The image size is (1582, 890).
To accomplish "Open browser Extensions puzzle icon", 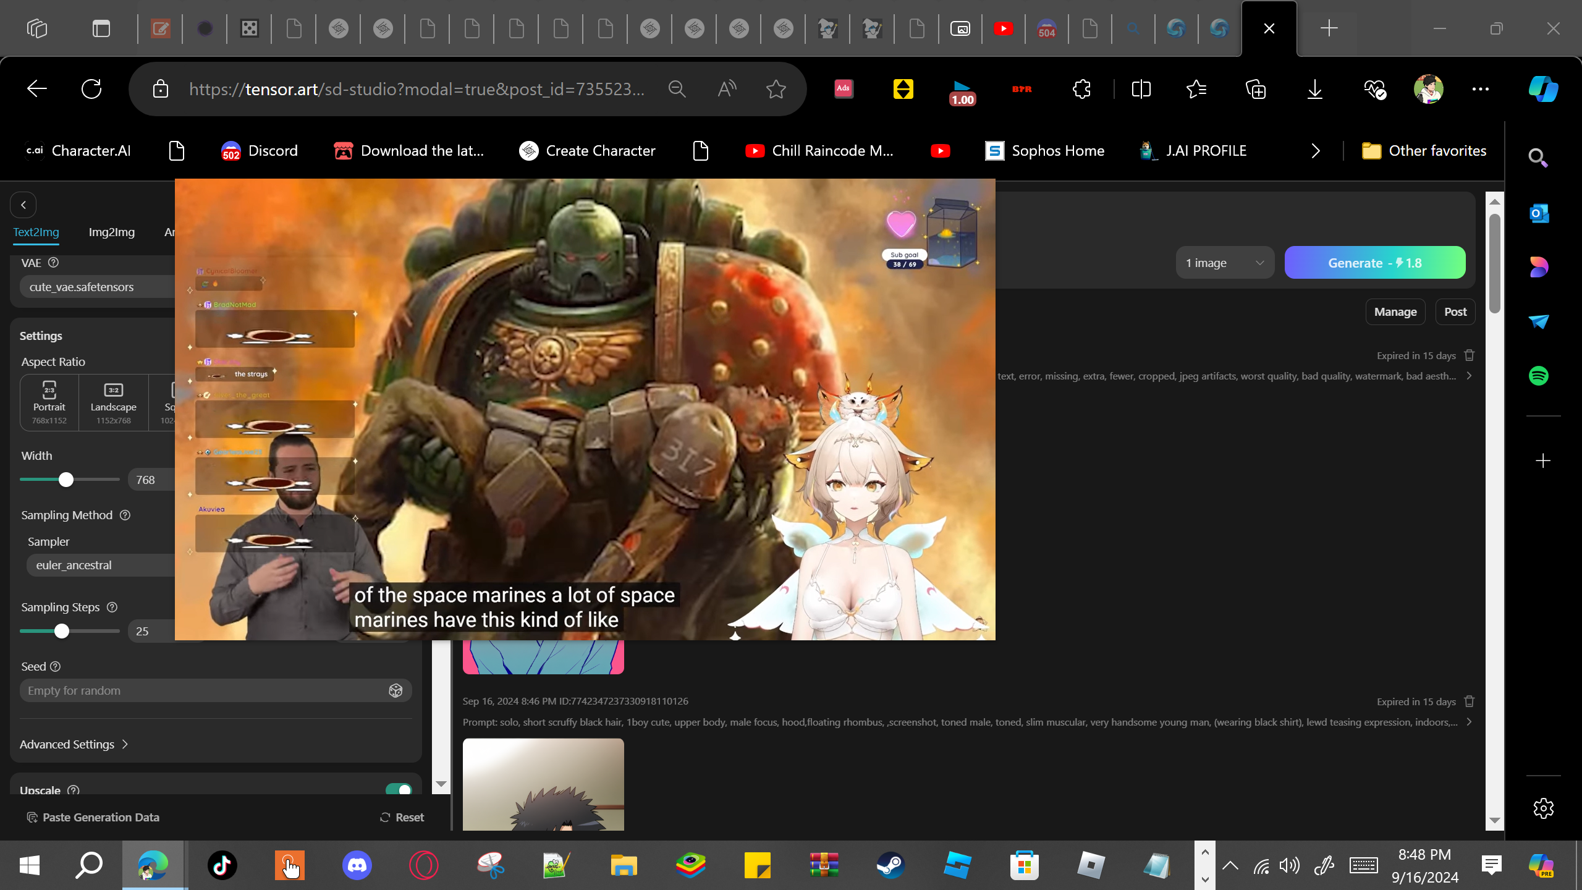I will pyautogui.click(x=1082, y=89).
